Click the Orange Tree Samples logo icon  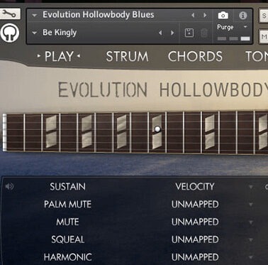tap(10, 33)
